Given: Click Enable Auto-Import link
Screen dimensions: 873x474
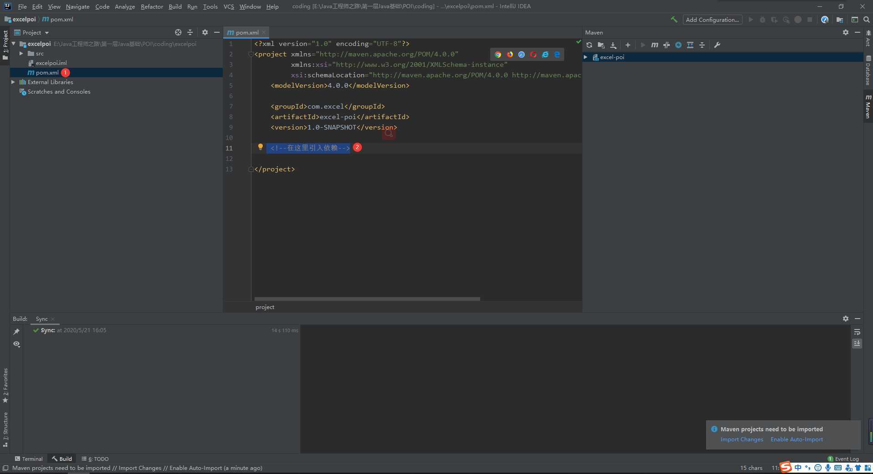Looking at the screenshot, I should click(x=797, y=439).
